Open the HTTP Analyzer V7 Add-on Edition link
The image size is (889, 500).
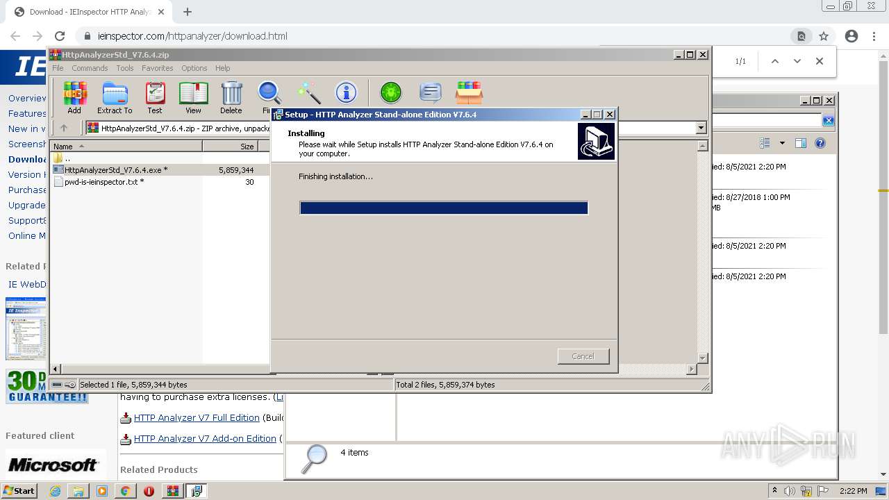tap(205, 438)
